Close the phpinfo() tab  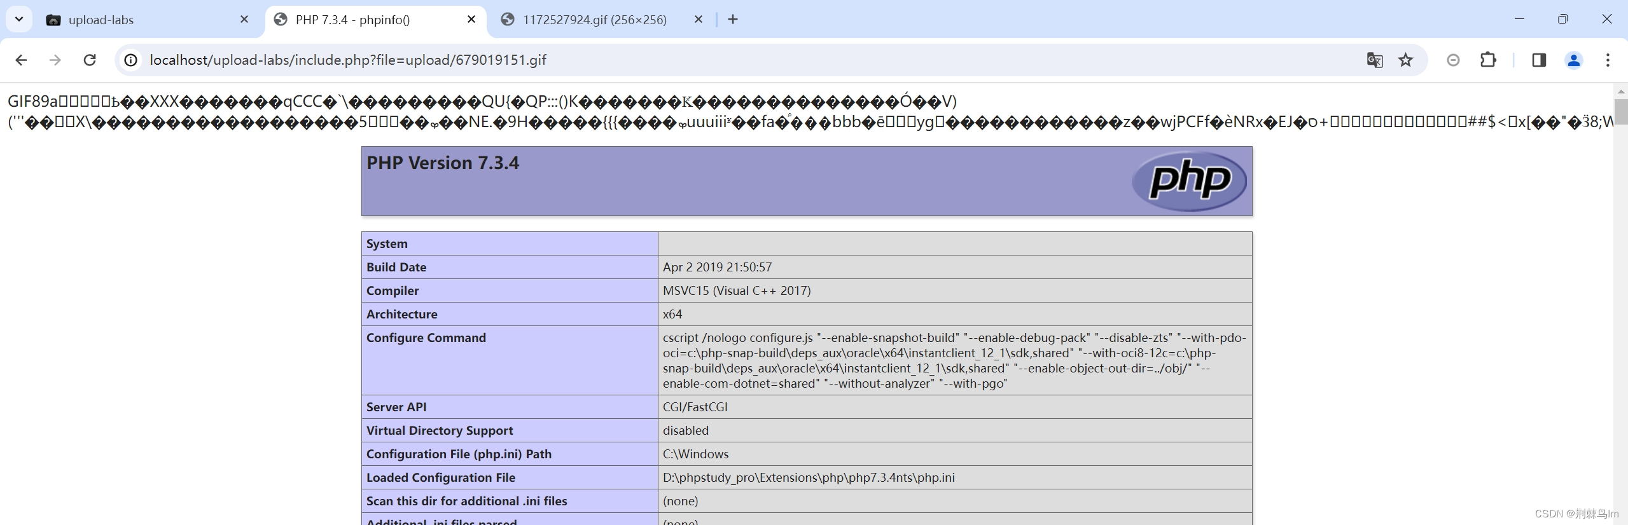pos(471,20)
